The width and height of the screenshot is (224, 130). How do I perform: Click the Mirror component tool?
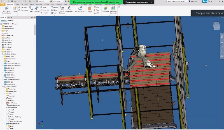(55, 10)
